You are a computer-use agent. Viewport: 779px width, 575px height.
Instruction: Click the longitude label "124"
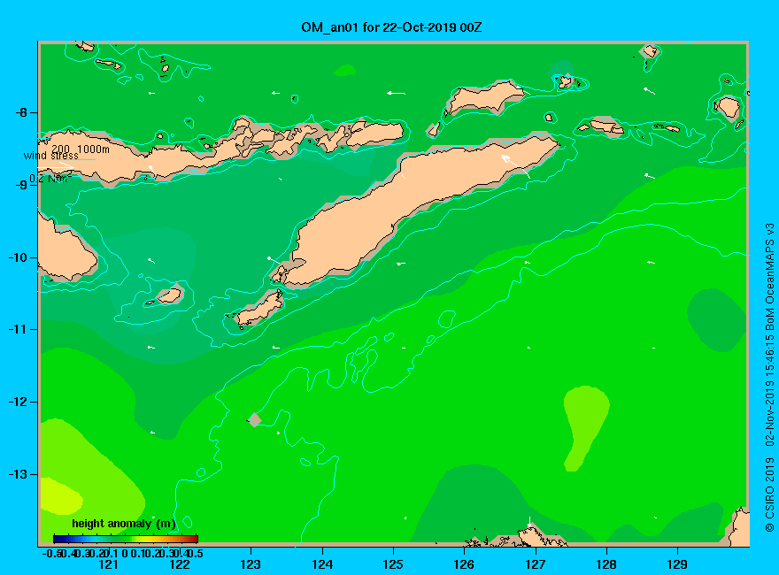pyautogui.click(x=322, y=564)
